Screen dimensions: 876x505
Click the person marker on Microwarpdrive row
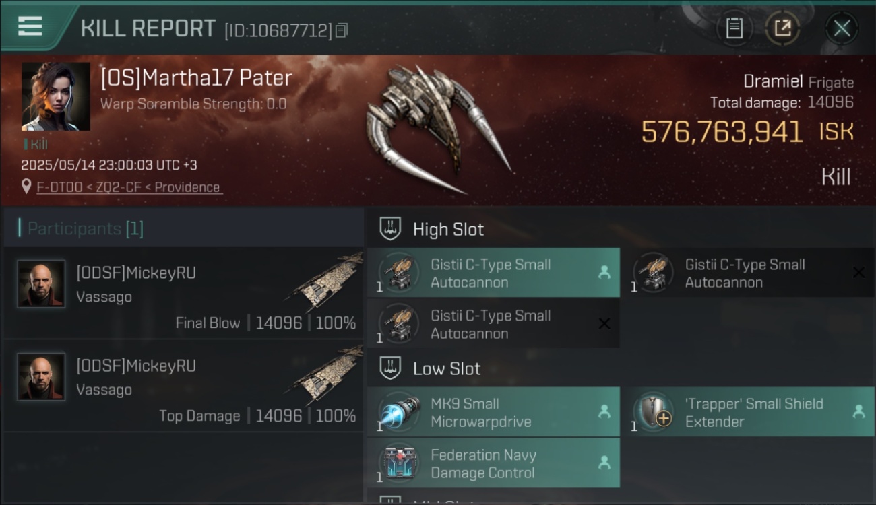[604, 411]
